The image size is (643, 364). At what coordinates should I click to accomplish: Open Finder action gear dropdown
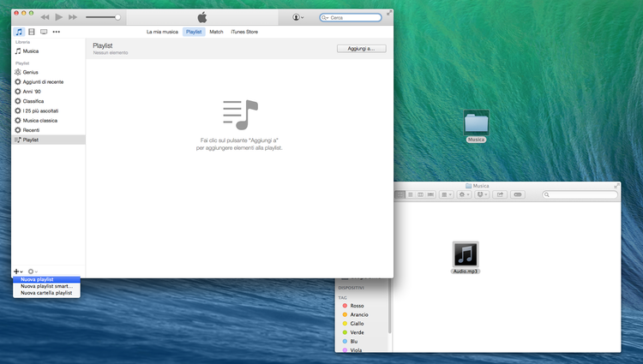(464, 195)
